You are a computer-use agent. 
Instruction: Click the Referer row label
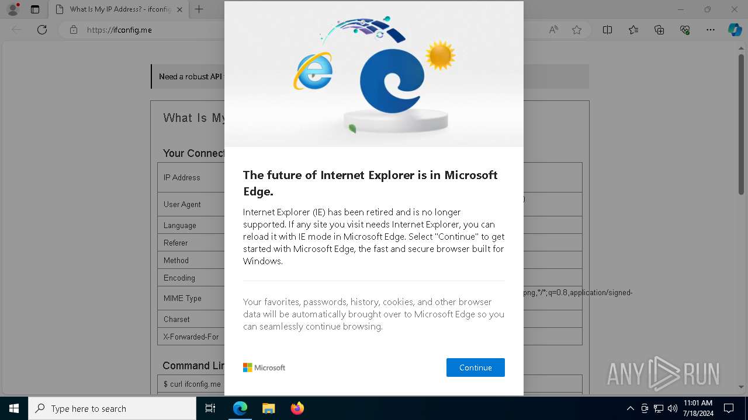pos(176,243)
